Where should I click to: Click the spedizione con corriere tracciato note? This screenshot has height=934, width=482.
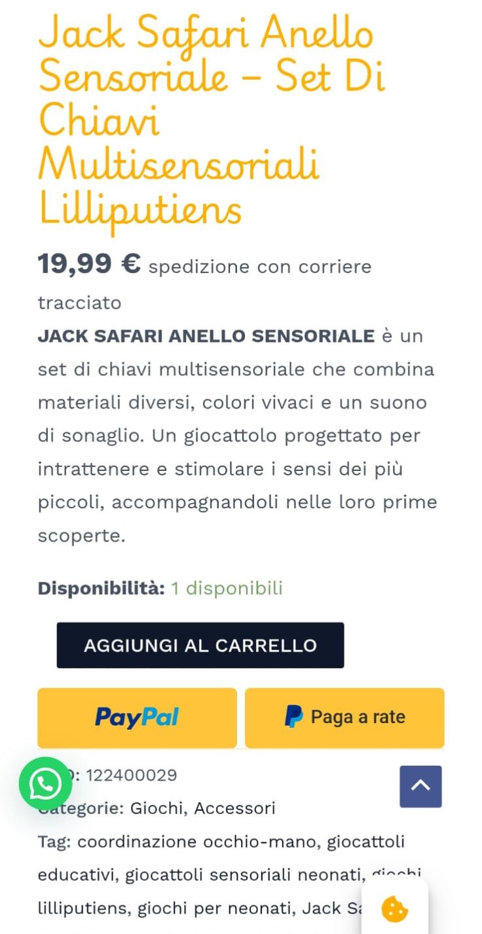click(x=259, y=268)
